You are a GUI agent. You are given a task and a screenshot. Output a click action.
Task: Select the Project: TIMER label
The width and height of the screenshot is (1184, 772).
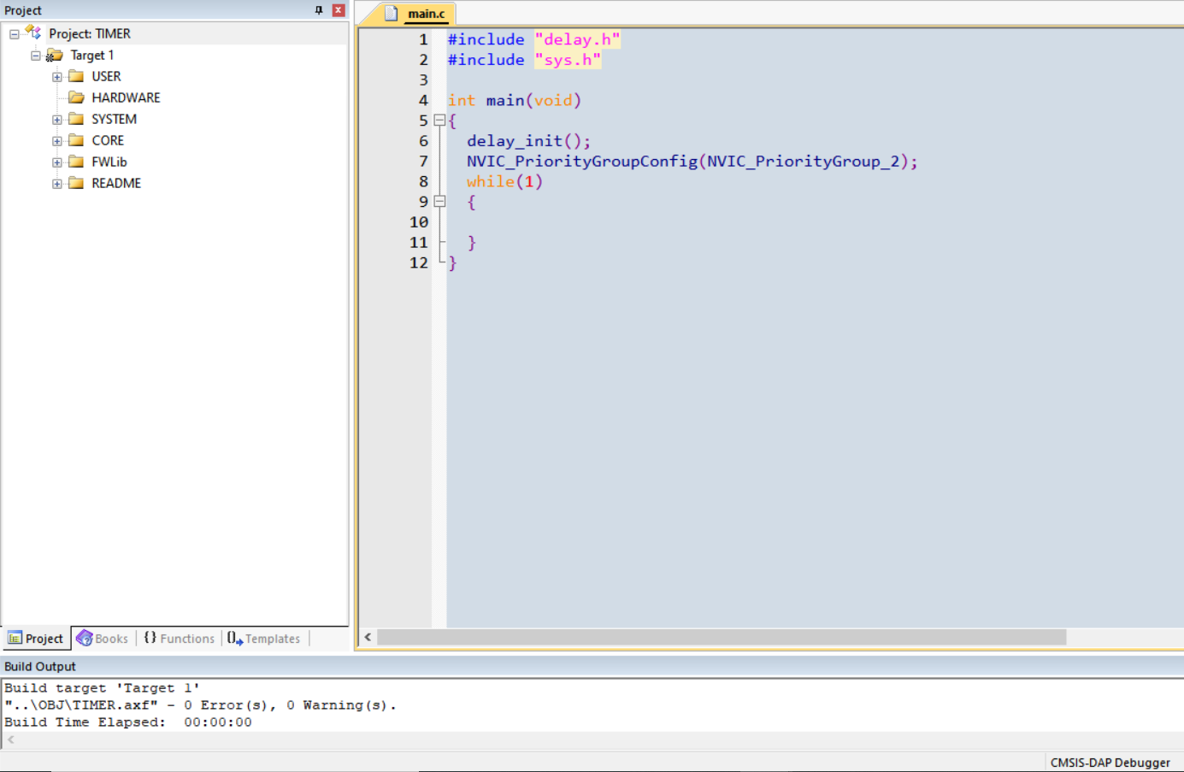click(x=90, y=33)
